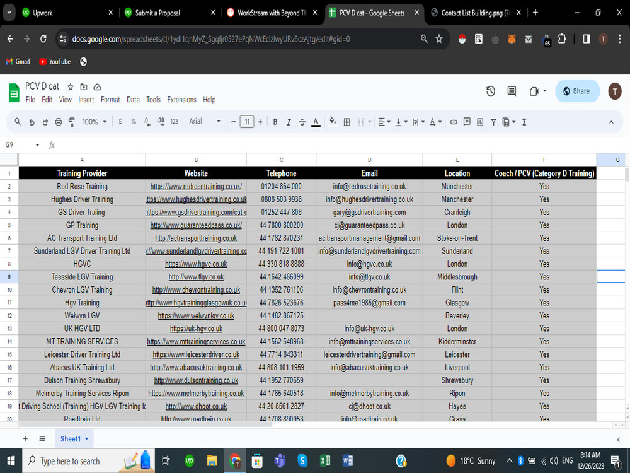The image size is (630, 473).
Task: Show all sheets list
Action: click(x=42, y=438)
